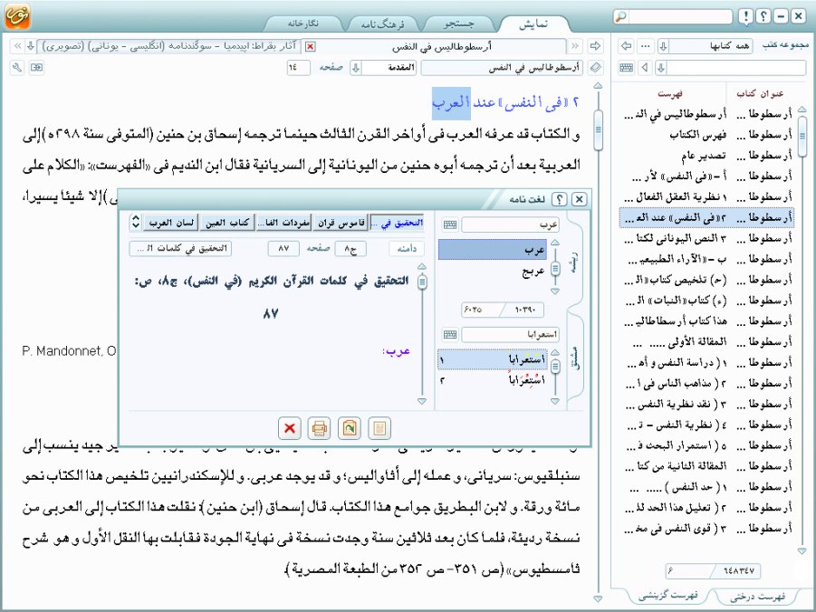
Task: Open the document tabs list dropdown arrow
Action: pos(31,46)
